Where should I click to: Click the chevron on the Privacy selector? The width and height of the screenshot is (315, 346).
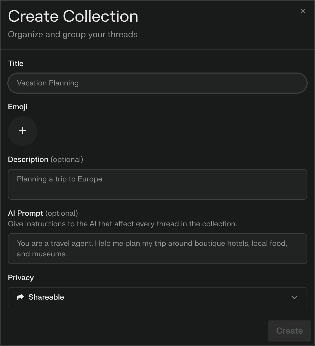[x=294, y=298]
